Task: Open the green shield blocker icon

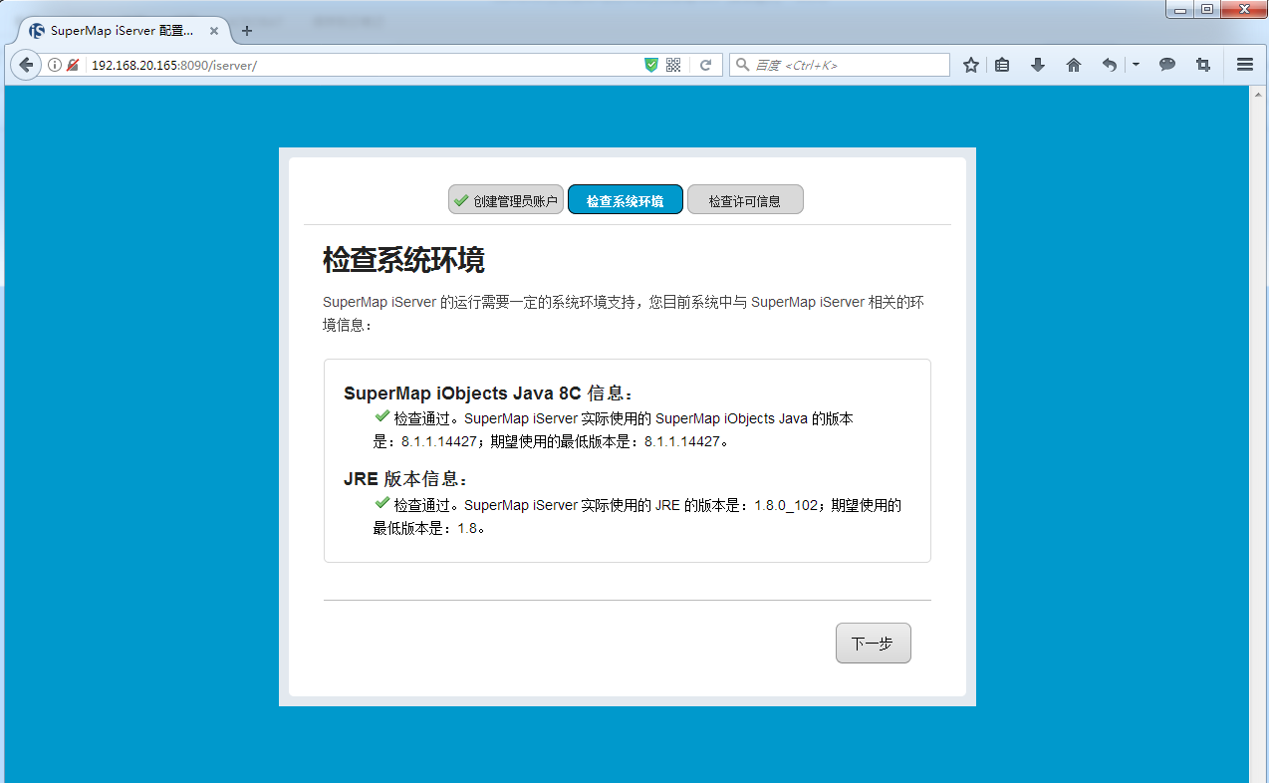Action: 650,63
